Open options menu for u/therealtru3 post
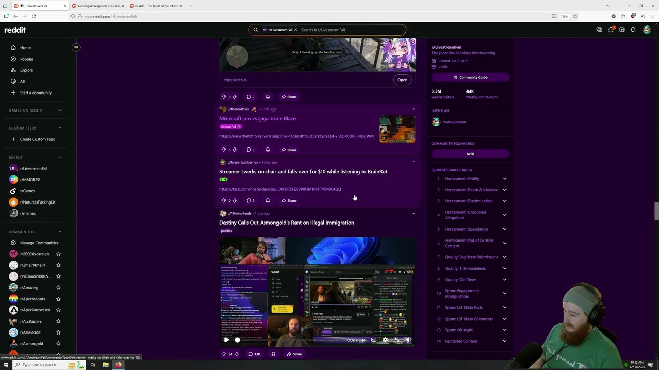 pos(413,109)
